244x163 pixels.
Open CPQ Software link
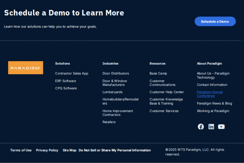66,88
